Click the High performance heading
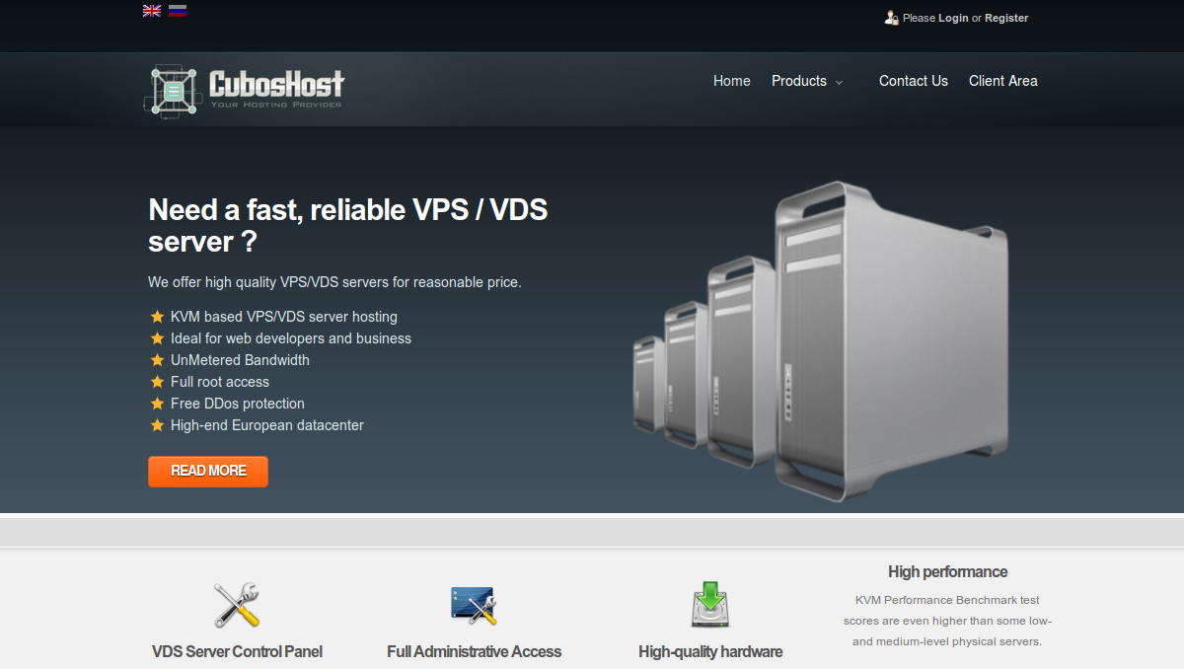1184x669 pixels. (947, 571)
